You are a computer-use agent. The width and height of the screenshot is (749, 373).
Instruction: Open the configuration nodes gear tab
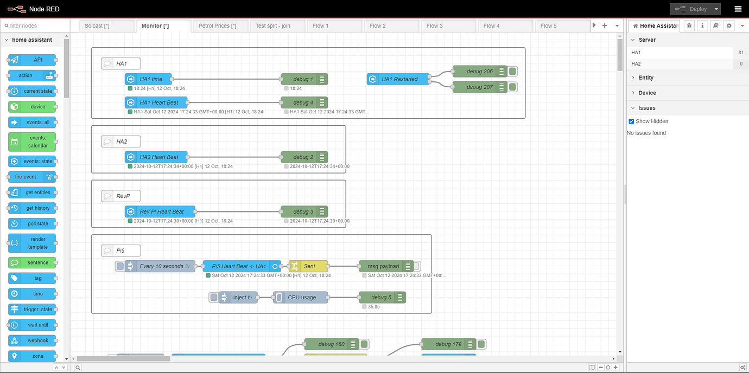[x=729, y=25]
